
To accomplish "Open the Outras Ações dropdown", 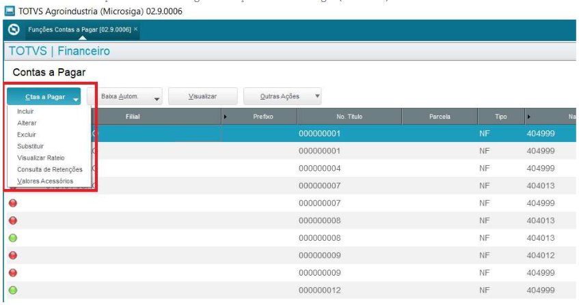I will [282, 96].
